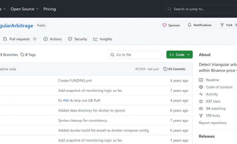Click the Go to file search field
This screenshot has width=237, height=144.
[135, 54]
